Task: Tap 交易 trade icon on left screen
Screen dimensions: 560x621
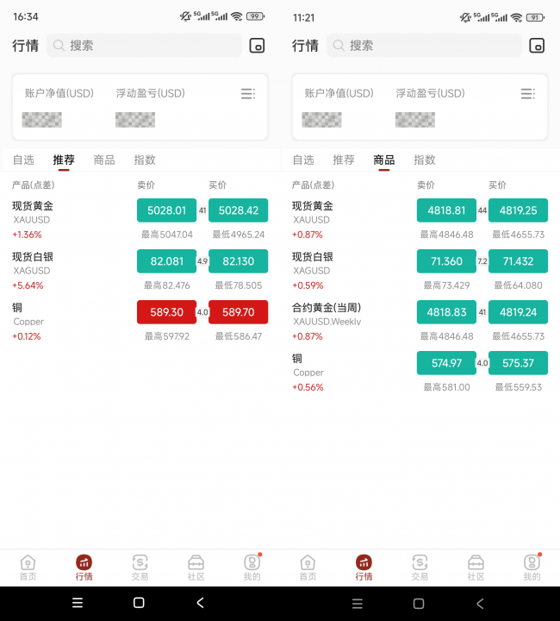Action: pos(140,567)
